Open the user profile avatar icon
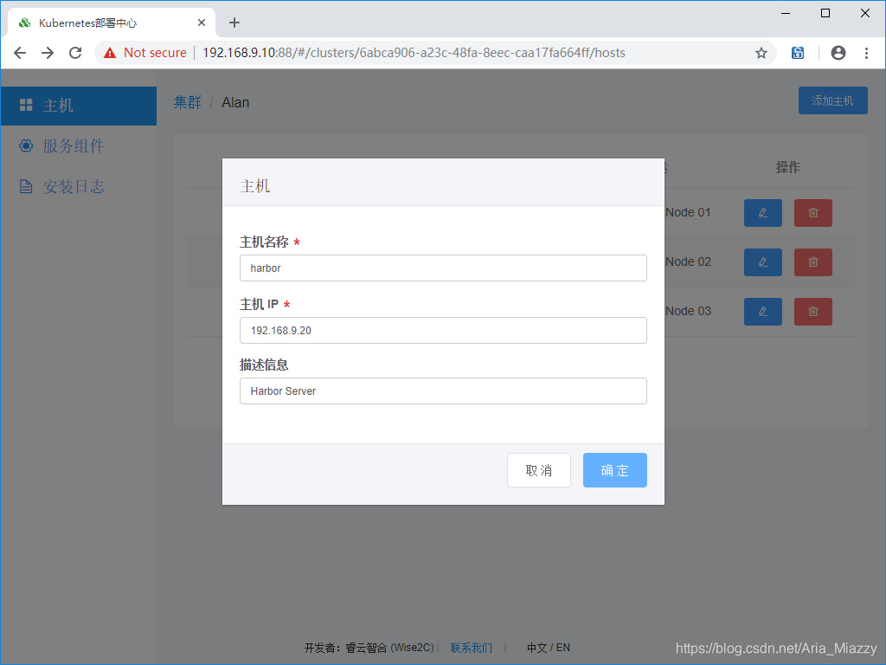 [838, 53]
